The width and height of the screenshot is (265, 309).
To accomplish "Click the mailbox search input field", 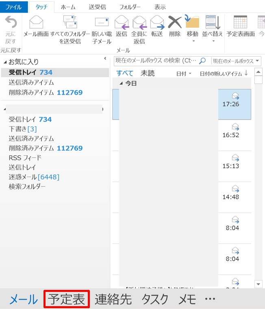I will pyautogui.click(x=156, y=61).
